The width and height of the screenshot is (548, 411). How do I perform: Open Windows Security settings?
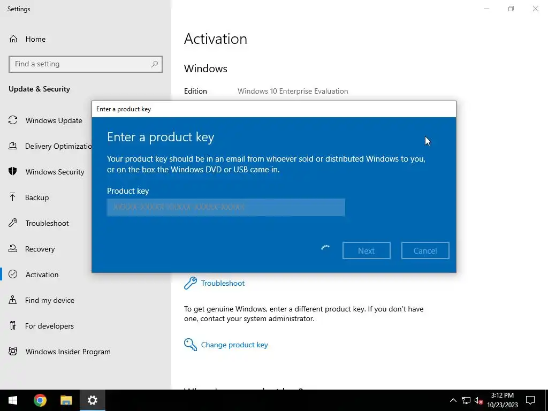tap(55, 172)
